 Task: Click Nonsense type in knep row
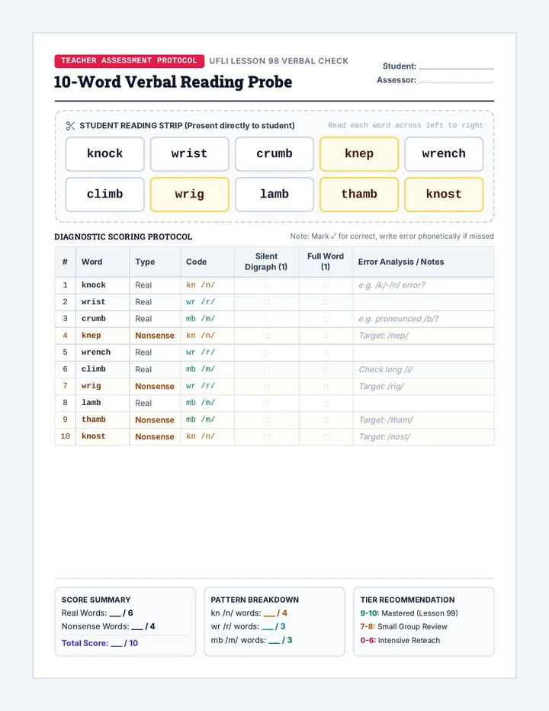[155, 336]
